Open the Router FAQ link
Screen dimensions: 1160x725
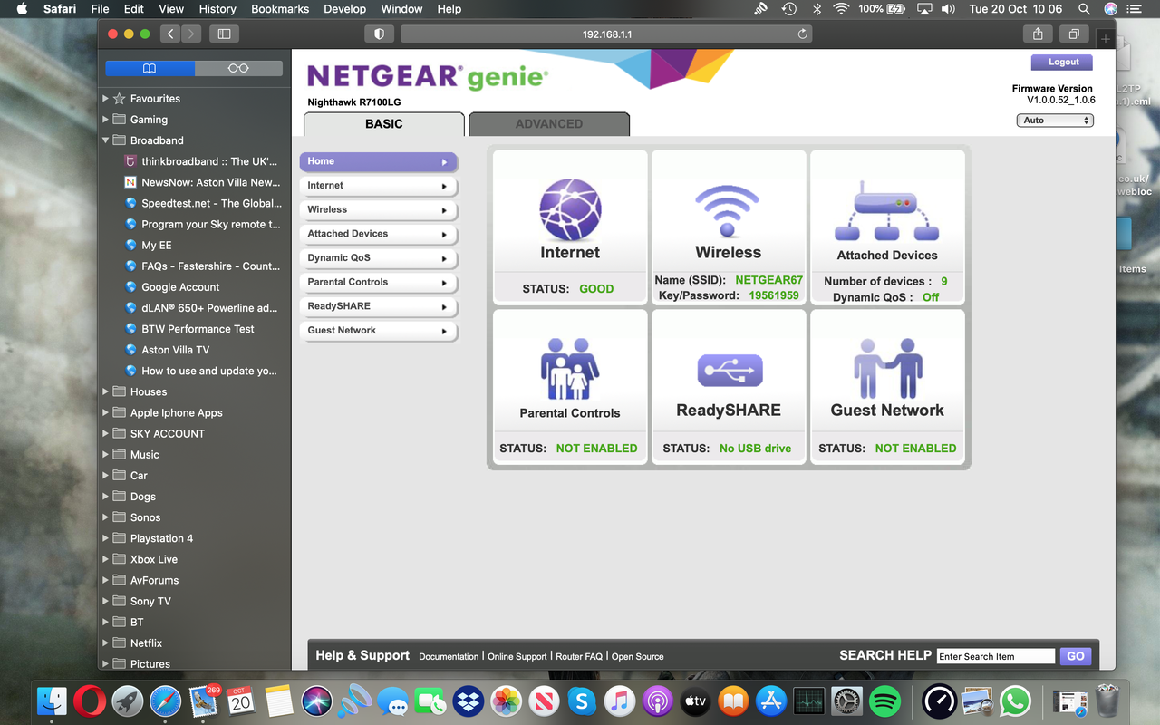click(579, 657)
